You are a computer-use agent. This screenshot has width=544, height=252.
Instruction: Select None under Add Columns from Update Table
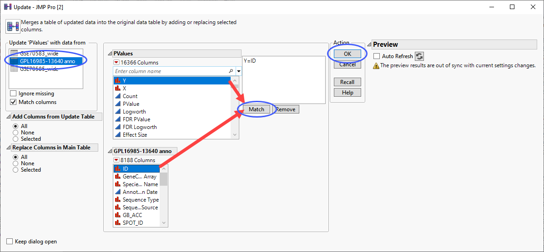click(x=16, y=133)
